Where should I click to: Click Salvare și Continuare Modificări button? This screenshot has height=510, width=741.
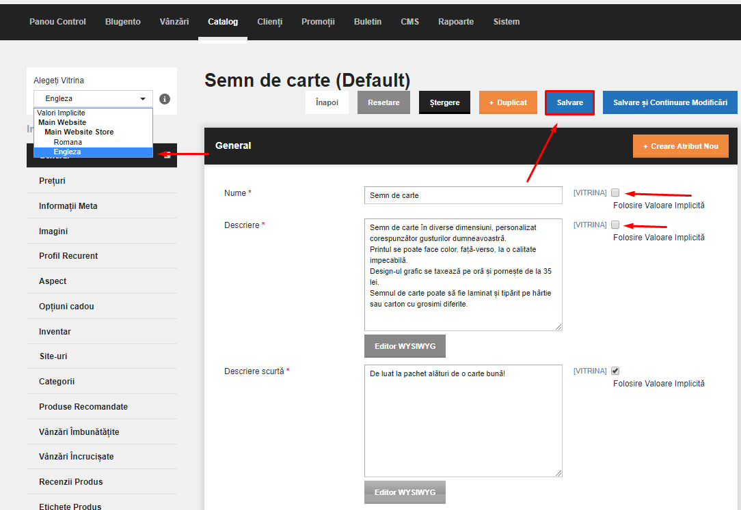pyautogui.click(x=670, y=102)
